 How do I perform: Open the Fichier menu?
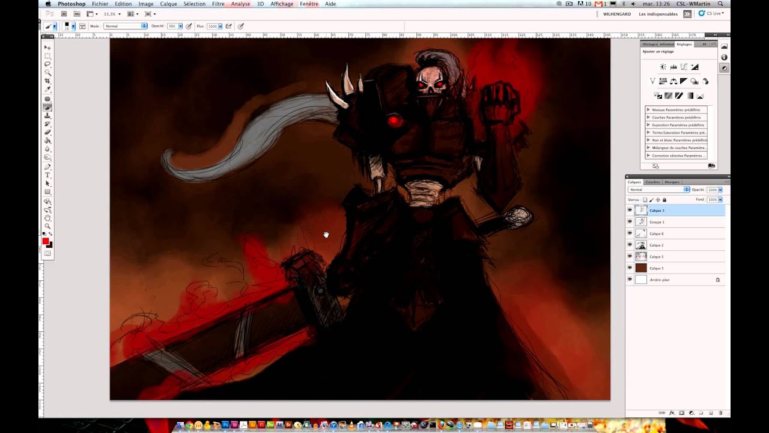pos(100,4)
